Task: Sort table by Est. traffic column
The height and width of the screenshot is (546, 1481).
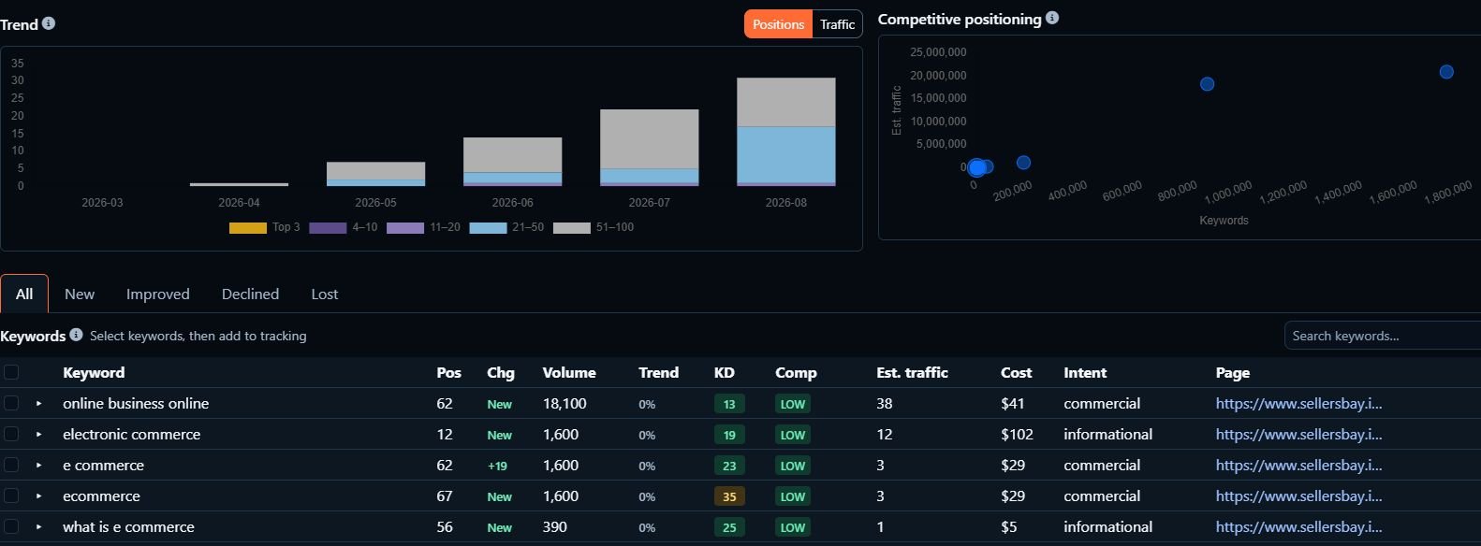Action: click(912, 372)
